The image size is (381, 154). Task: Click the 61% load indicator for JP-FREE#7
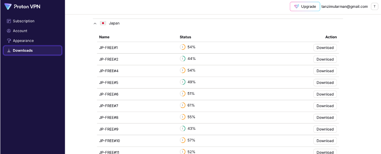coord(188,105)
